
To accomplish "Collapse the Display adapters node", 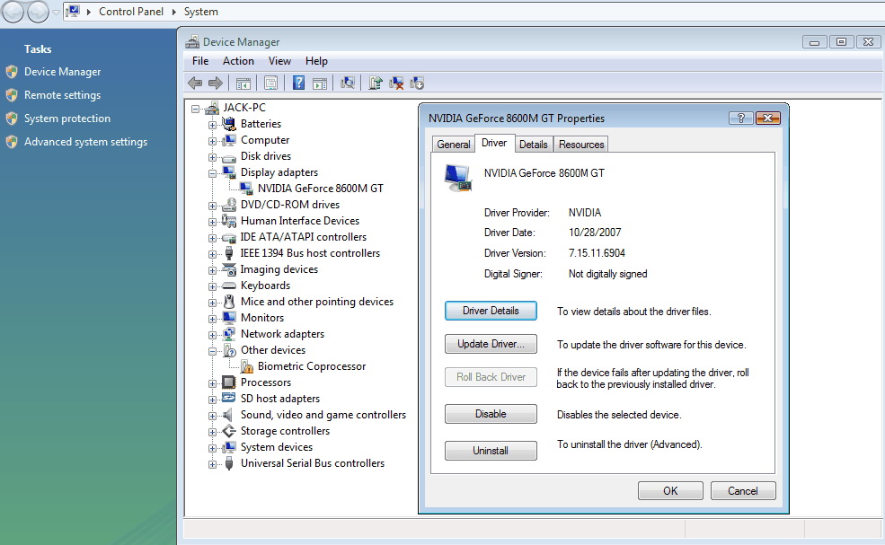I will click(212, 173).
